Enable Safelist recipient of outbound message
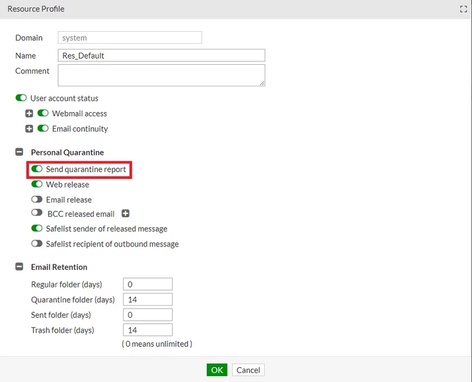The image size is (472, 382). tap(36, 244)
